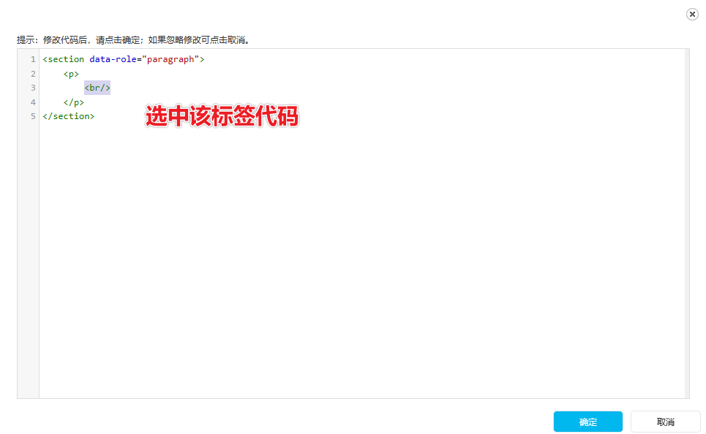This screenshot has width=706, height=434.
Task: Select line number 4 in the gutter
Action: click(33, 102)
